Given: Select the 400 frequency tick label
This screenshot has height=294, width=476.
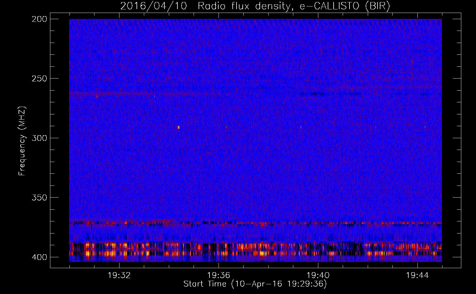Looking at the screenshot, I should point(39,257).
